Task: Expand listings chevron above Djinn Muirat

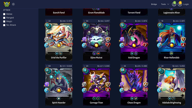Action: click(x=84, y=21)
